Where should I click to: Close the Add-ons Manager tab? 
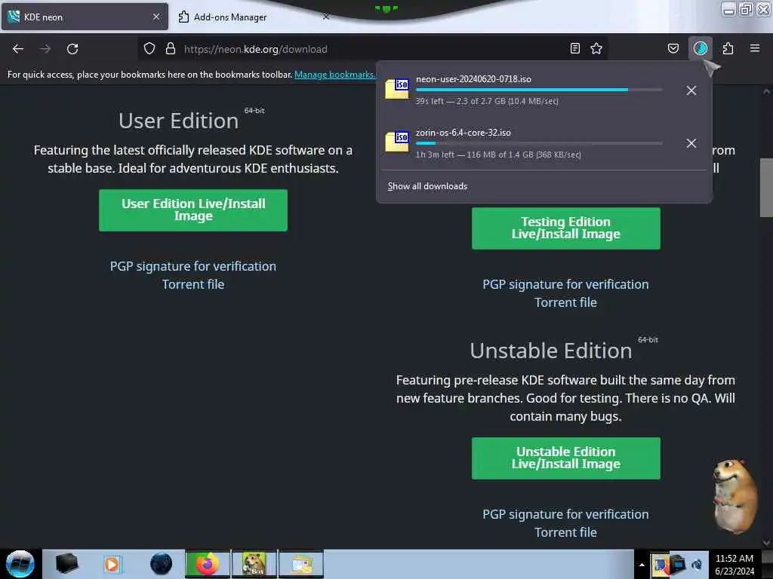(x=326, y=17)
